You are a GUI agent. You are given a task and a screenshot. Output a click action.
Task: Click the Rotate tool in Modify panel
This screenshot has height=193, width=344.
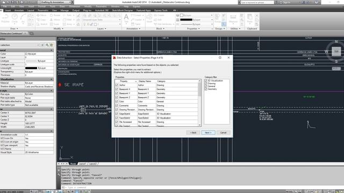coord(55,16)
